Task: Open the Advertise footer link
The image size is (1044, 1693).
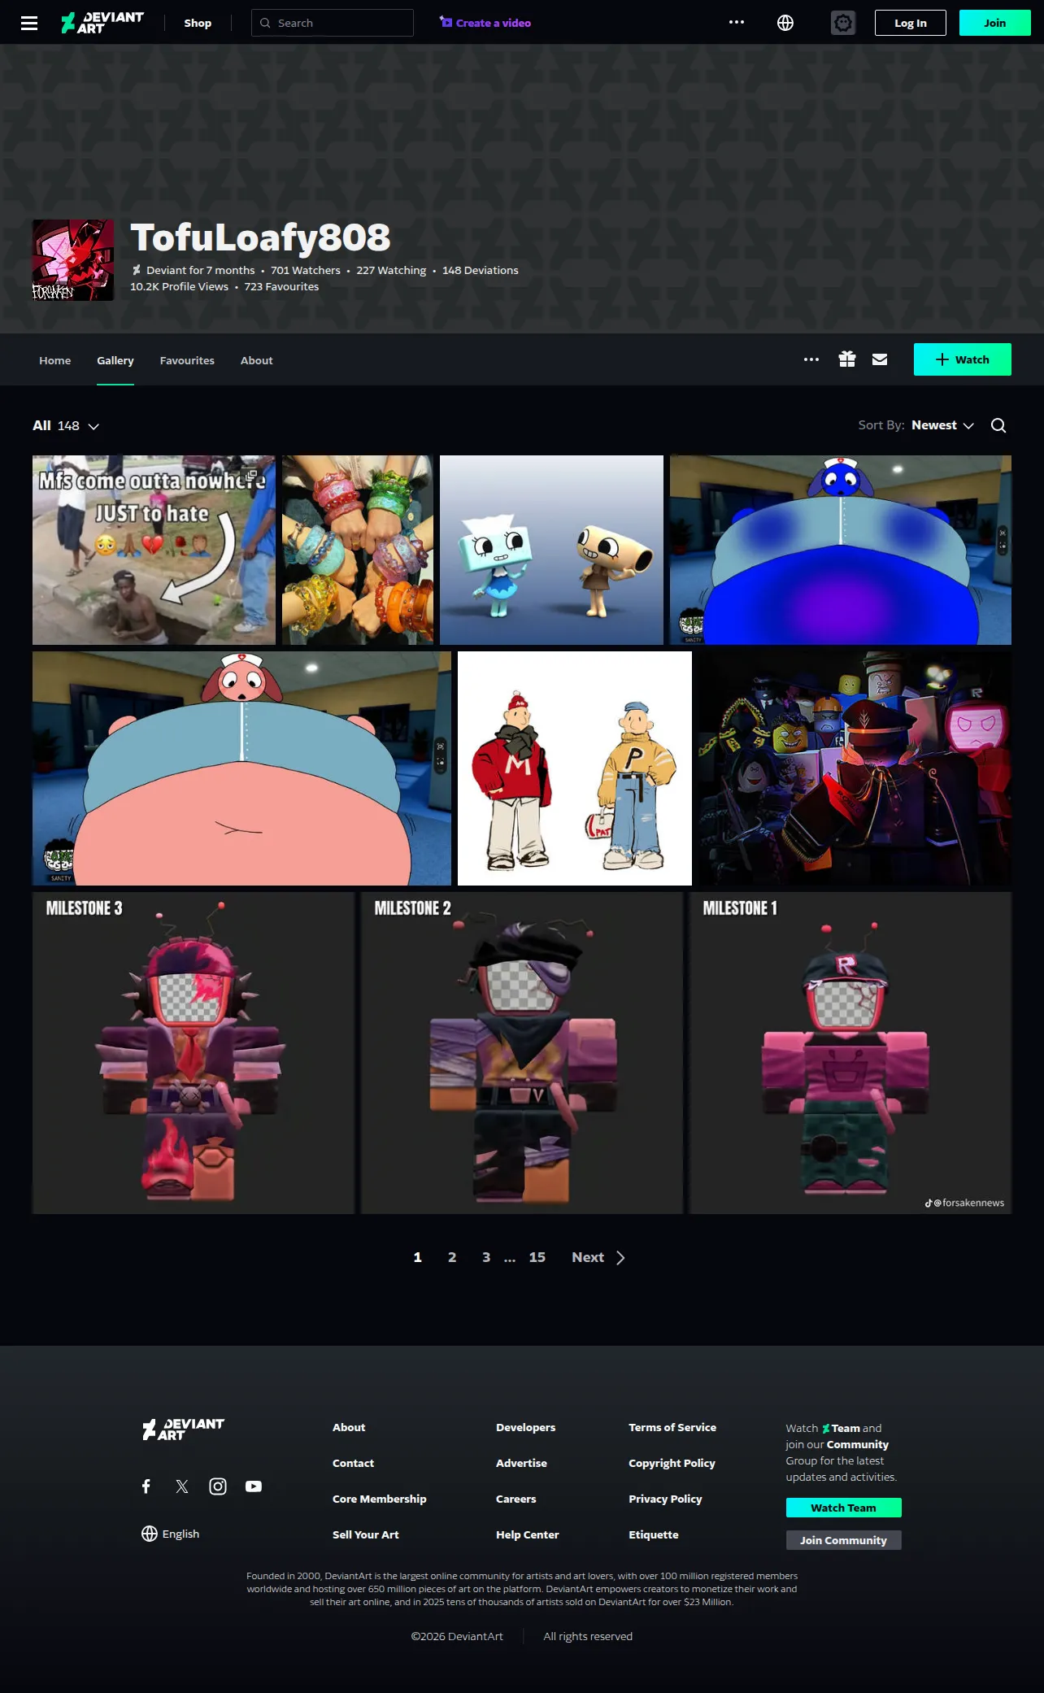Action: (522, 1463)
